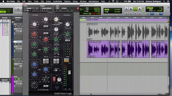This screenshot has width=172, height=96.
Task: Click the Load button in Waves toolbar
Action: point(60,10)
